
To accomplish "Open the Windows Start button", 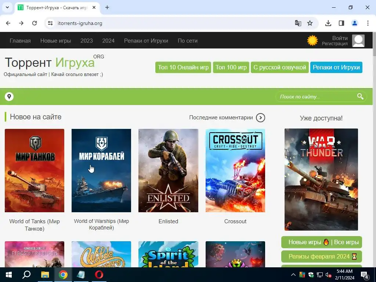I will tap(9, 275).
